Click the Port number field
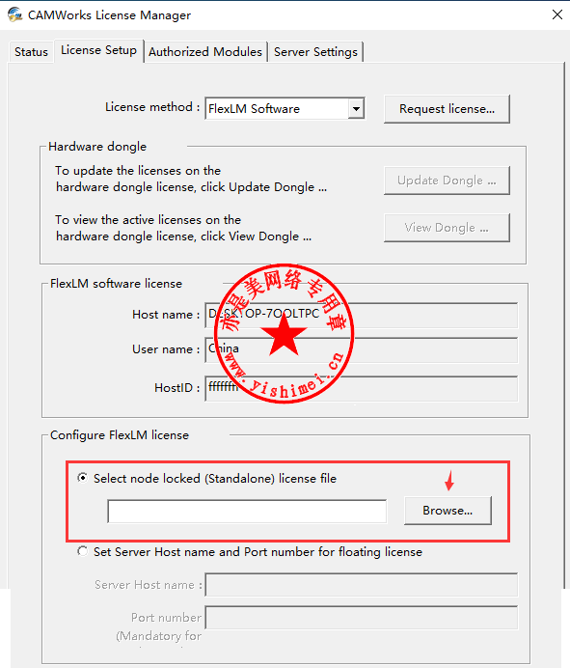The width and height of the screenshot is (570, 668). (361, 617)
